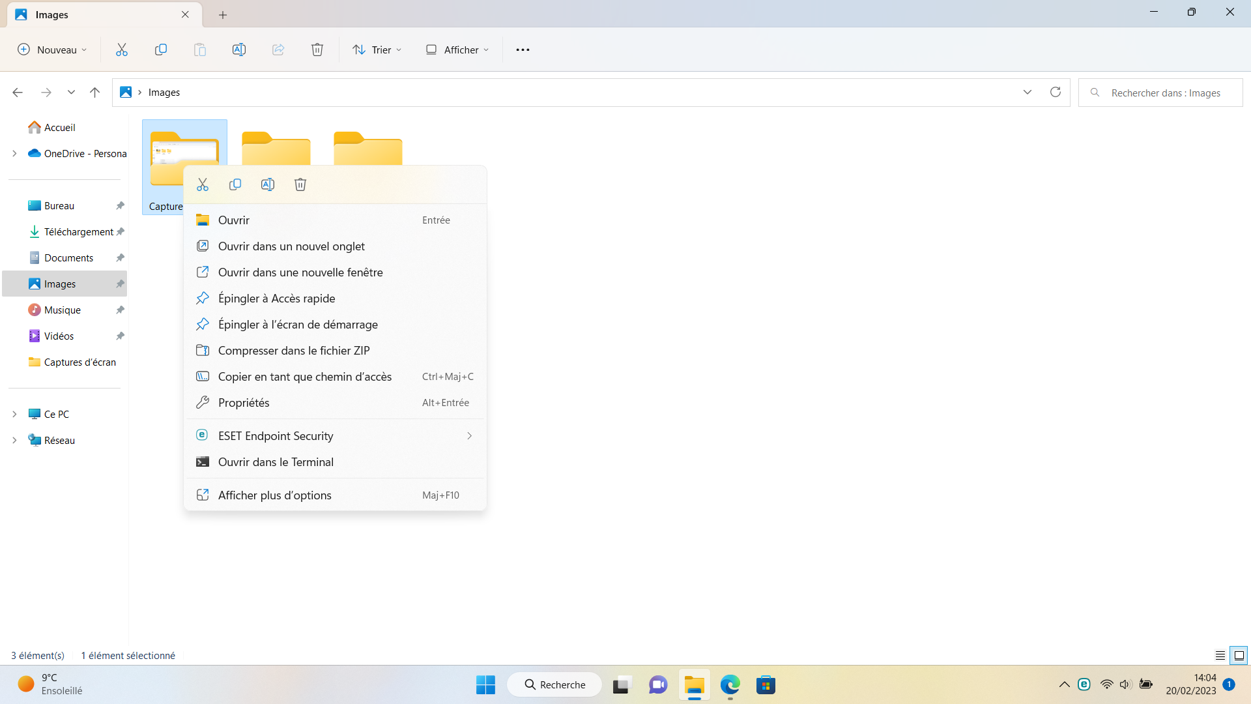The height and width of the screenshot is (704, 1251).
Task: Select the second folder thumbnail
Action: pyautogui.click(x=276, y=149)
